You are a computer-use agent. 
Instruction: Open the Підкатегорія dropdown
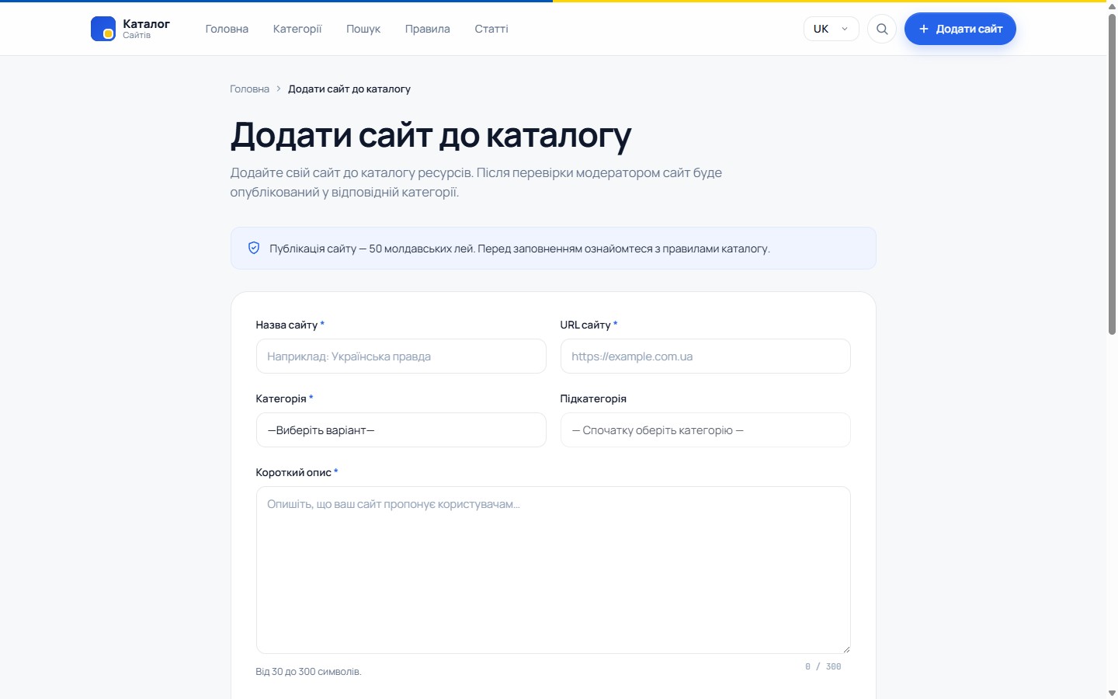pos(705,429)
